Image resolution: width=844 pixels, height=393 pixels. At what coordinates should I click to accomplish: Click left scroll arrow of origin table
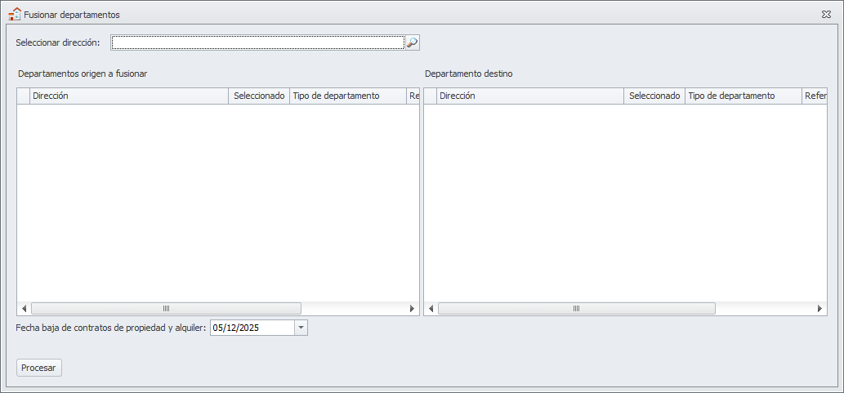[24, 309]
